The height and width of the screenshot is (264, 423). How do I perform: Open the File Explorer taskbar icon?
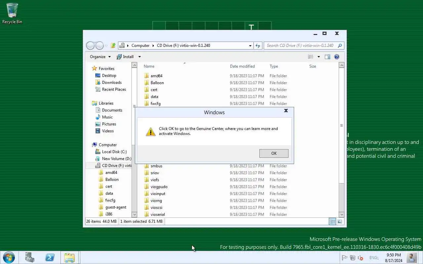pyautogui.click(x=69, y=257)
